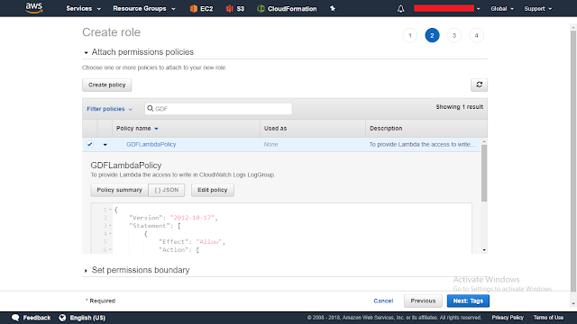The height and width of the screenshot is (324, 577).
Task: Click the policy table scrollbar thumb
Action: (x=484, y=173)
